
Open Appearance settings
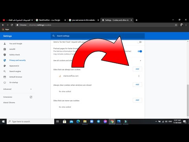(x=14, y=66)
